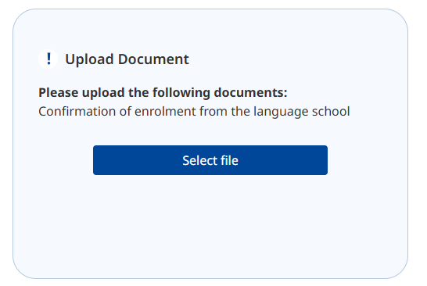Viewport: 427px width, 286px height.
Task: Click the circular badge beside Upload Document
Action: tap(48, 59)
